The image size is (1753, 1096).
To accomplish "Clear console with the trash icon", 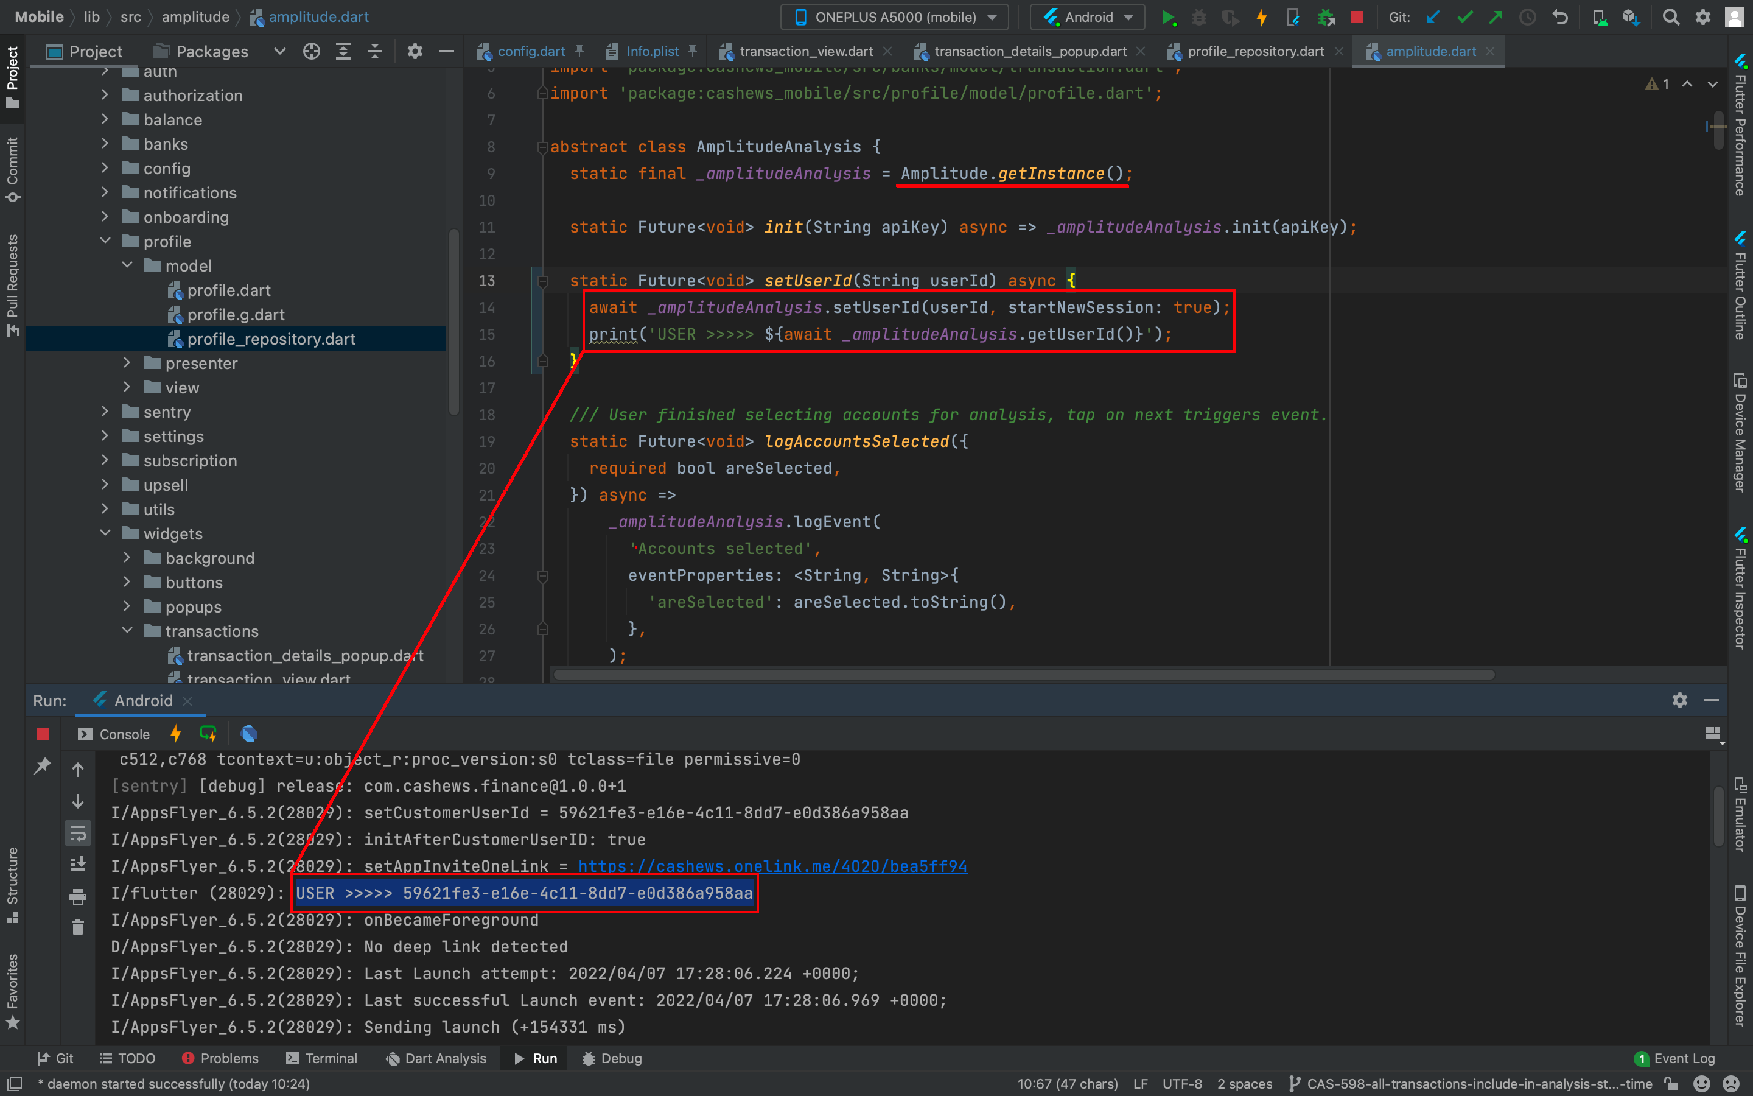I will [79, 927].
